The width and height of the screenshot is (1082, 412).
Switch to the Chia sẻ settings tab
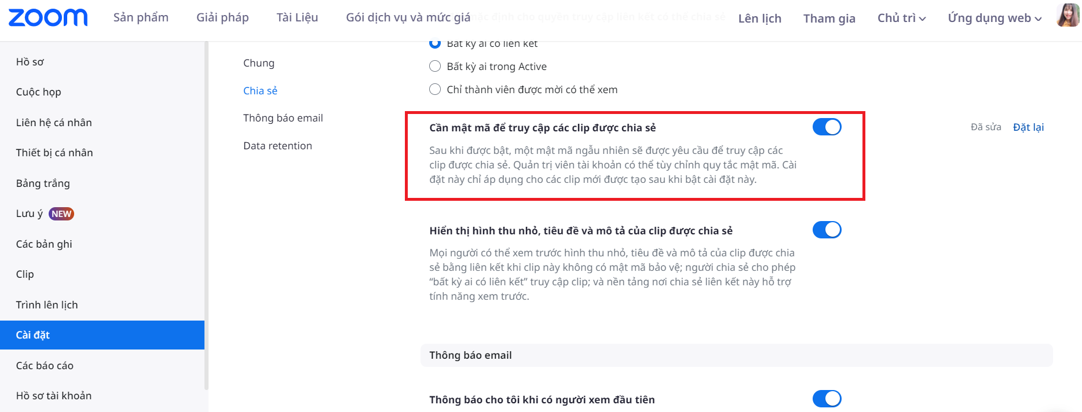(x=260, y=91)
